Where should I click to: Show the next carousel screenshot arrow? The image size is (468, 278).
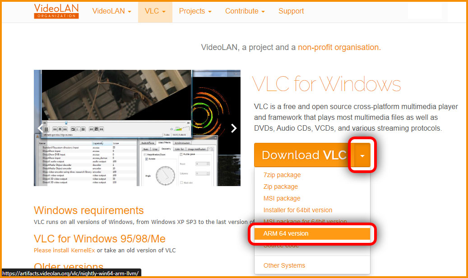(234, 128)
